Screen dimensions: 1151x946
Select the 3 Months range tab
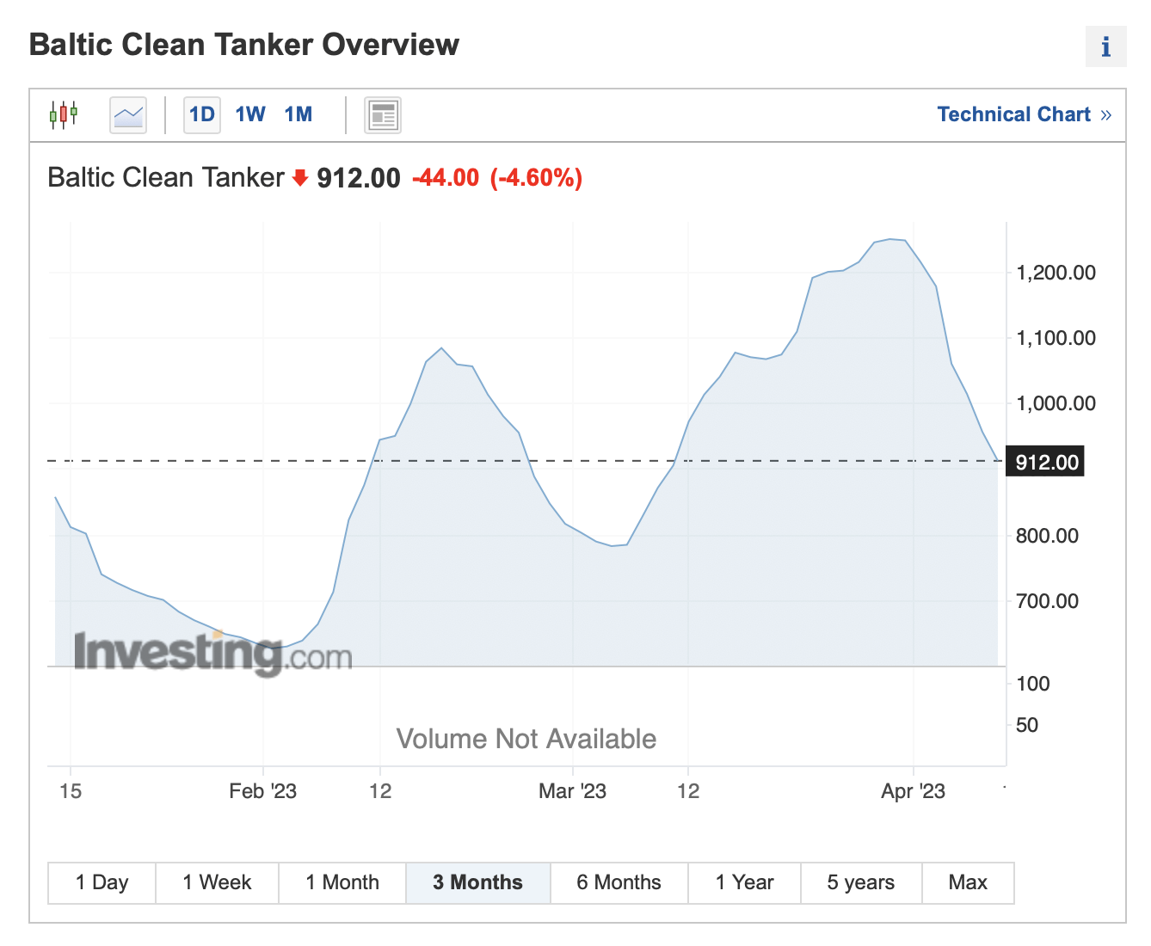pyautogui.click(x=478, y=882)
